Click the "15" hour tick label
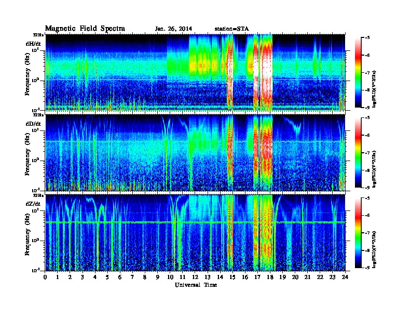The image size is (411, 318). (232, 277)
